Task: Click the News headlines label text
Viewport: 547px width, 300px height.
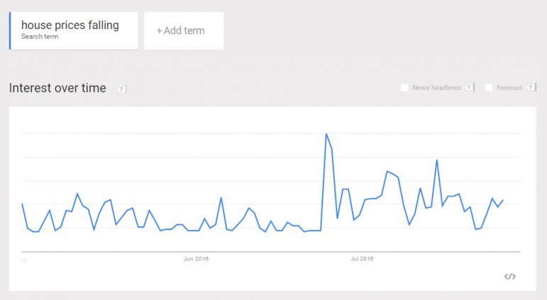Action: (x=436, y=88)
